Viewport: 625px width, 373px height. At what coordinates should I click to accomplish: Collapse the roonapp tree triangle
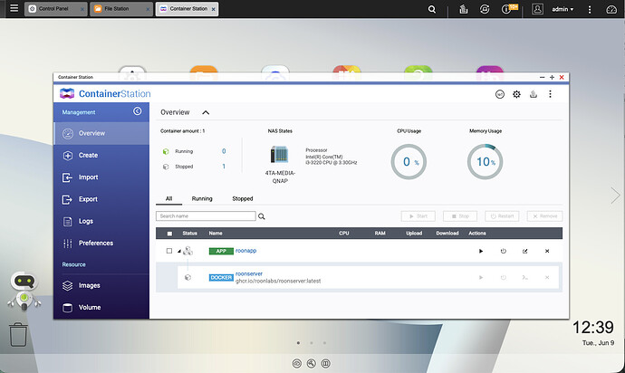(179, 251)
